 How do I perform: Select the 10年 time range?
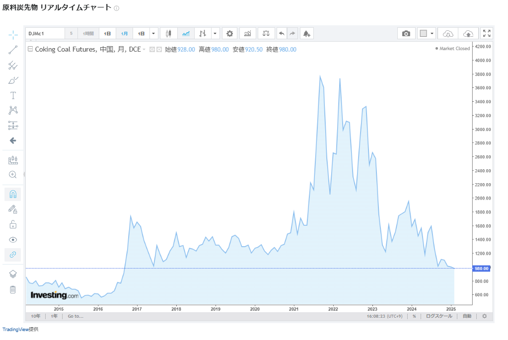35,316
